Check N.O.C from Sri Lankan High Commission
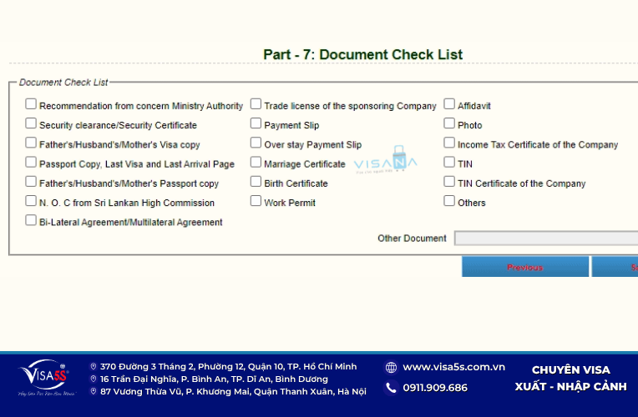Screen dimensions: 638x417 31,201
